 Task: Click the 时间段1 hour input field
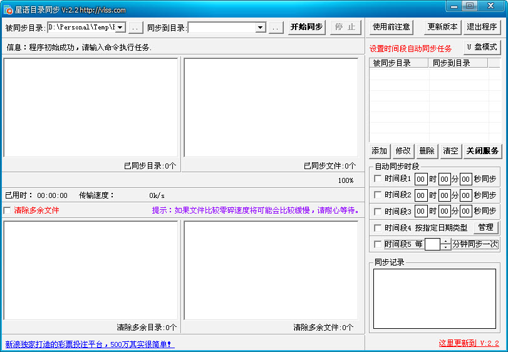[421, 179]
